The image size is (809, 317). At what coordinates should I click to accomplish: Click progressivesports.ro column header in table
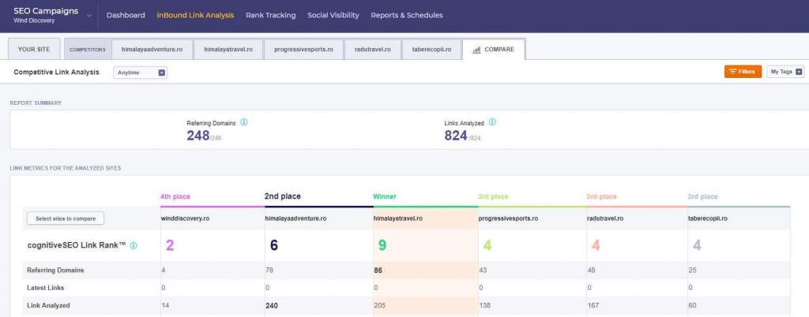click(508, 218)
